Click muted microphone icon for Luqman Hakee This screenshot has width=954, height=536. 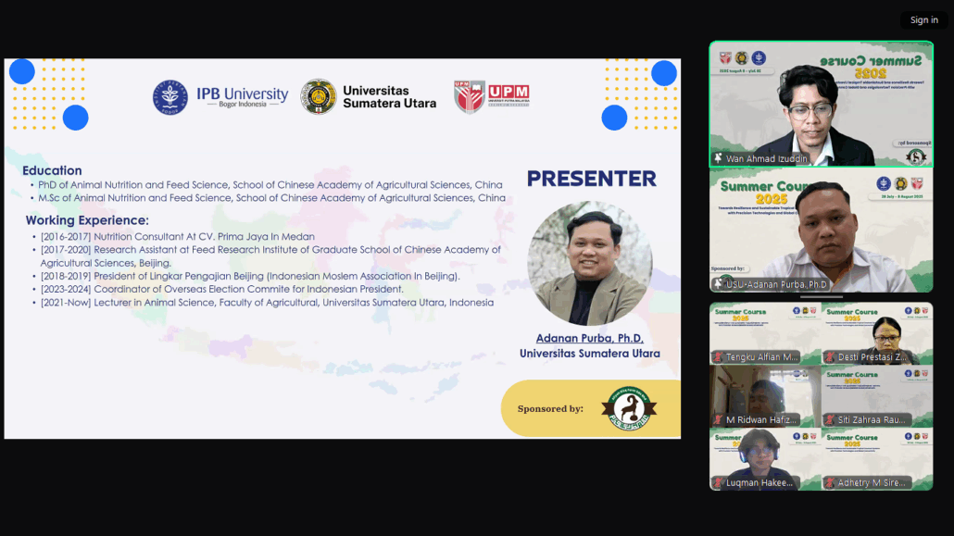[718, 483]
